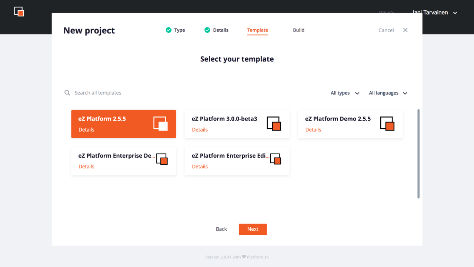Screen dimensions: 474x267
Task: Select the eZ Platform 2.5.5 template title
Action: coord(102,119)
